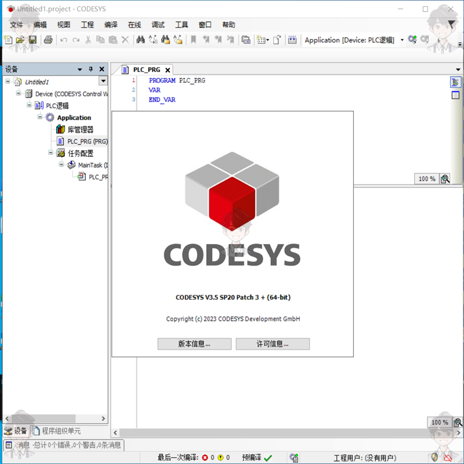Image resolution: width=464 pixels, height=464 pixels.
Task: Collapse the PLC逻辑 node expander
Action: [x=29, y=105]
